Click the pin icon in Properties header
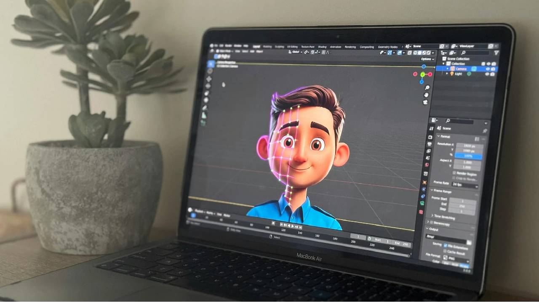539x303 pixels. 485,130
